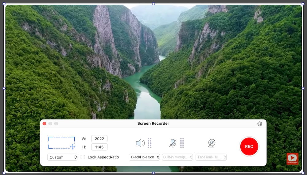The width and height of the screenshot is (307, 175).
Task: Close the Screen Recorder window
Action: coord(45,123)
